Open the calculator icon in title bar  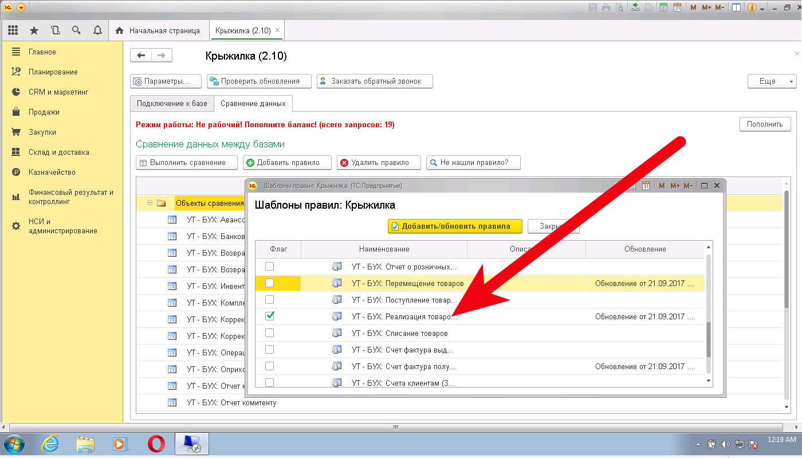point(663,7)
